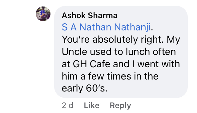Click the "Uncle used to lunch often" line
The height and width of the screenshot is (113, 197).
coord(119,52)
